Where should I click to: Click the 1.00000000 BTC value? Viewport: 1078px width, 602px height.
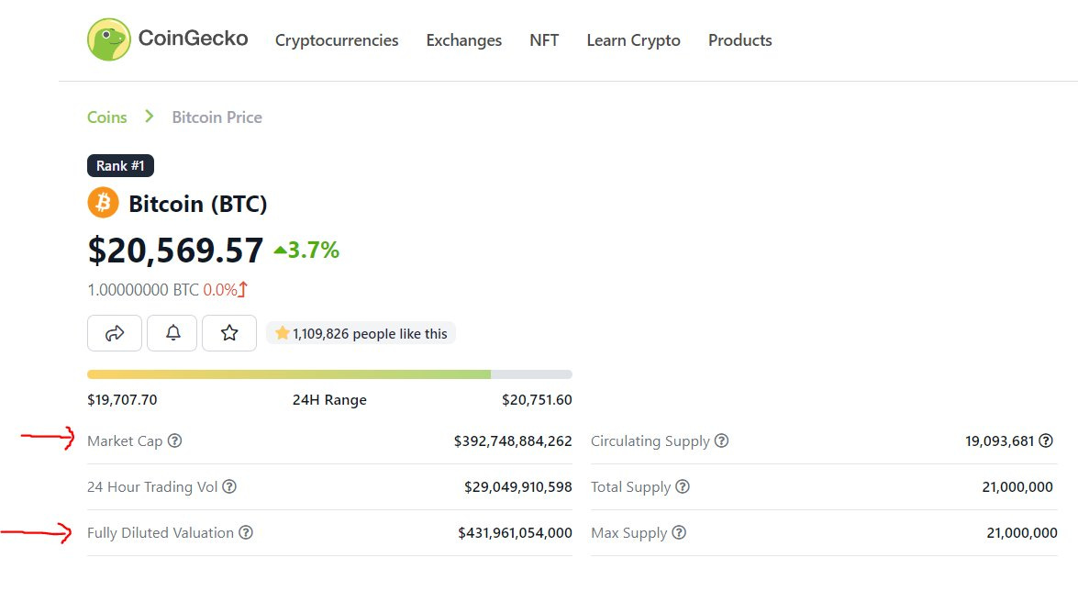(x=143, y=290)
